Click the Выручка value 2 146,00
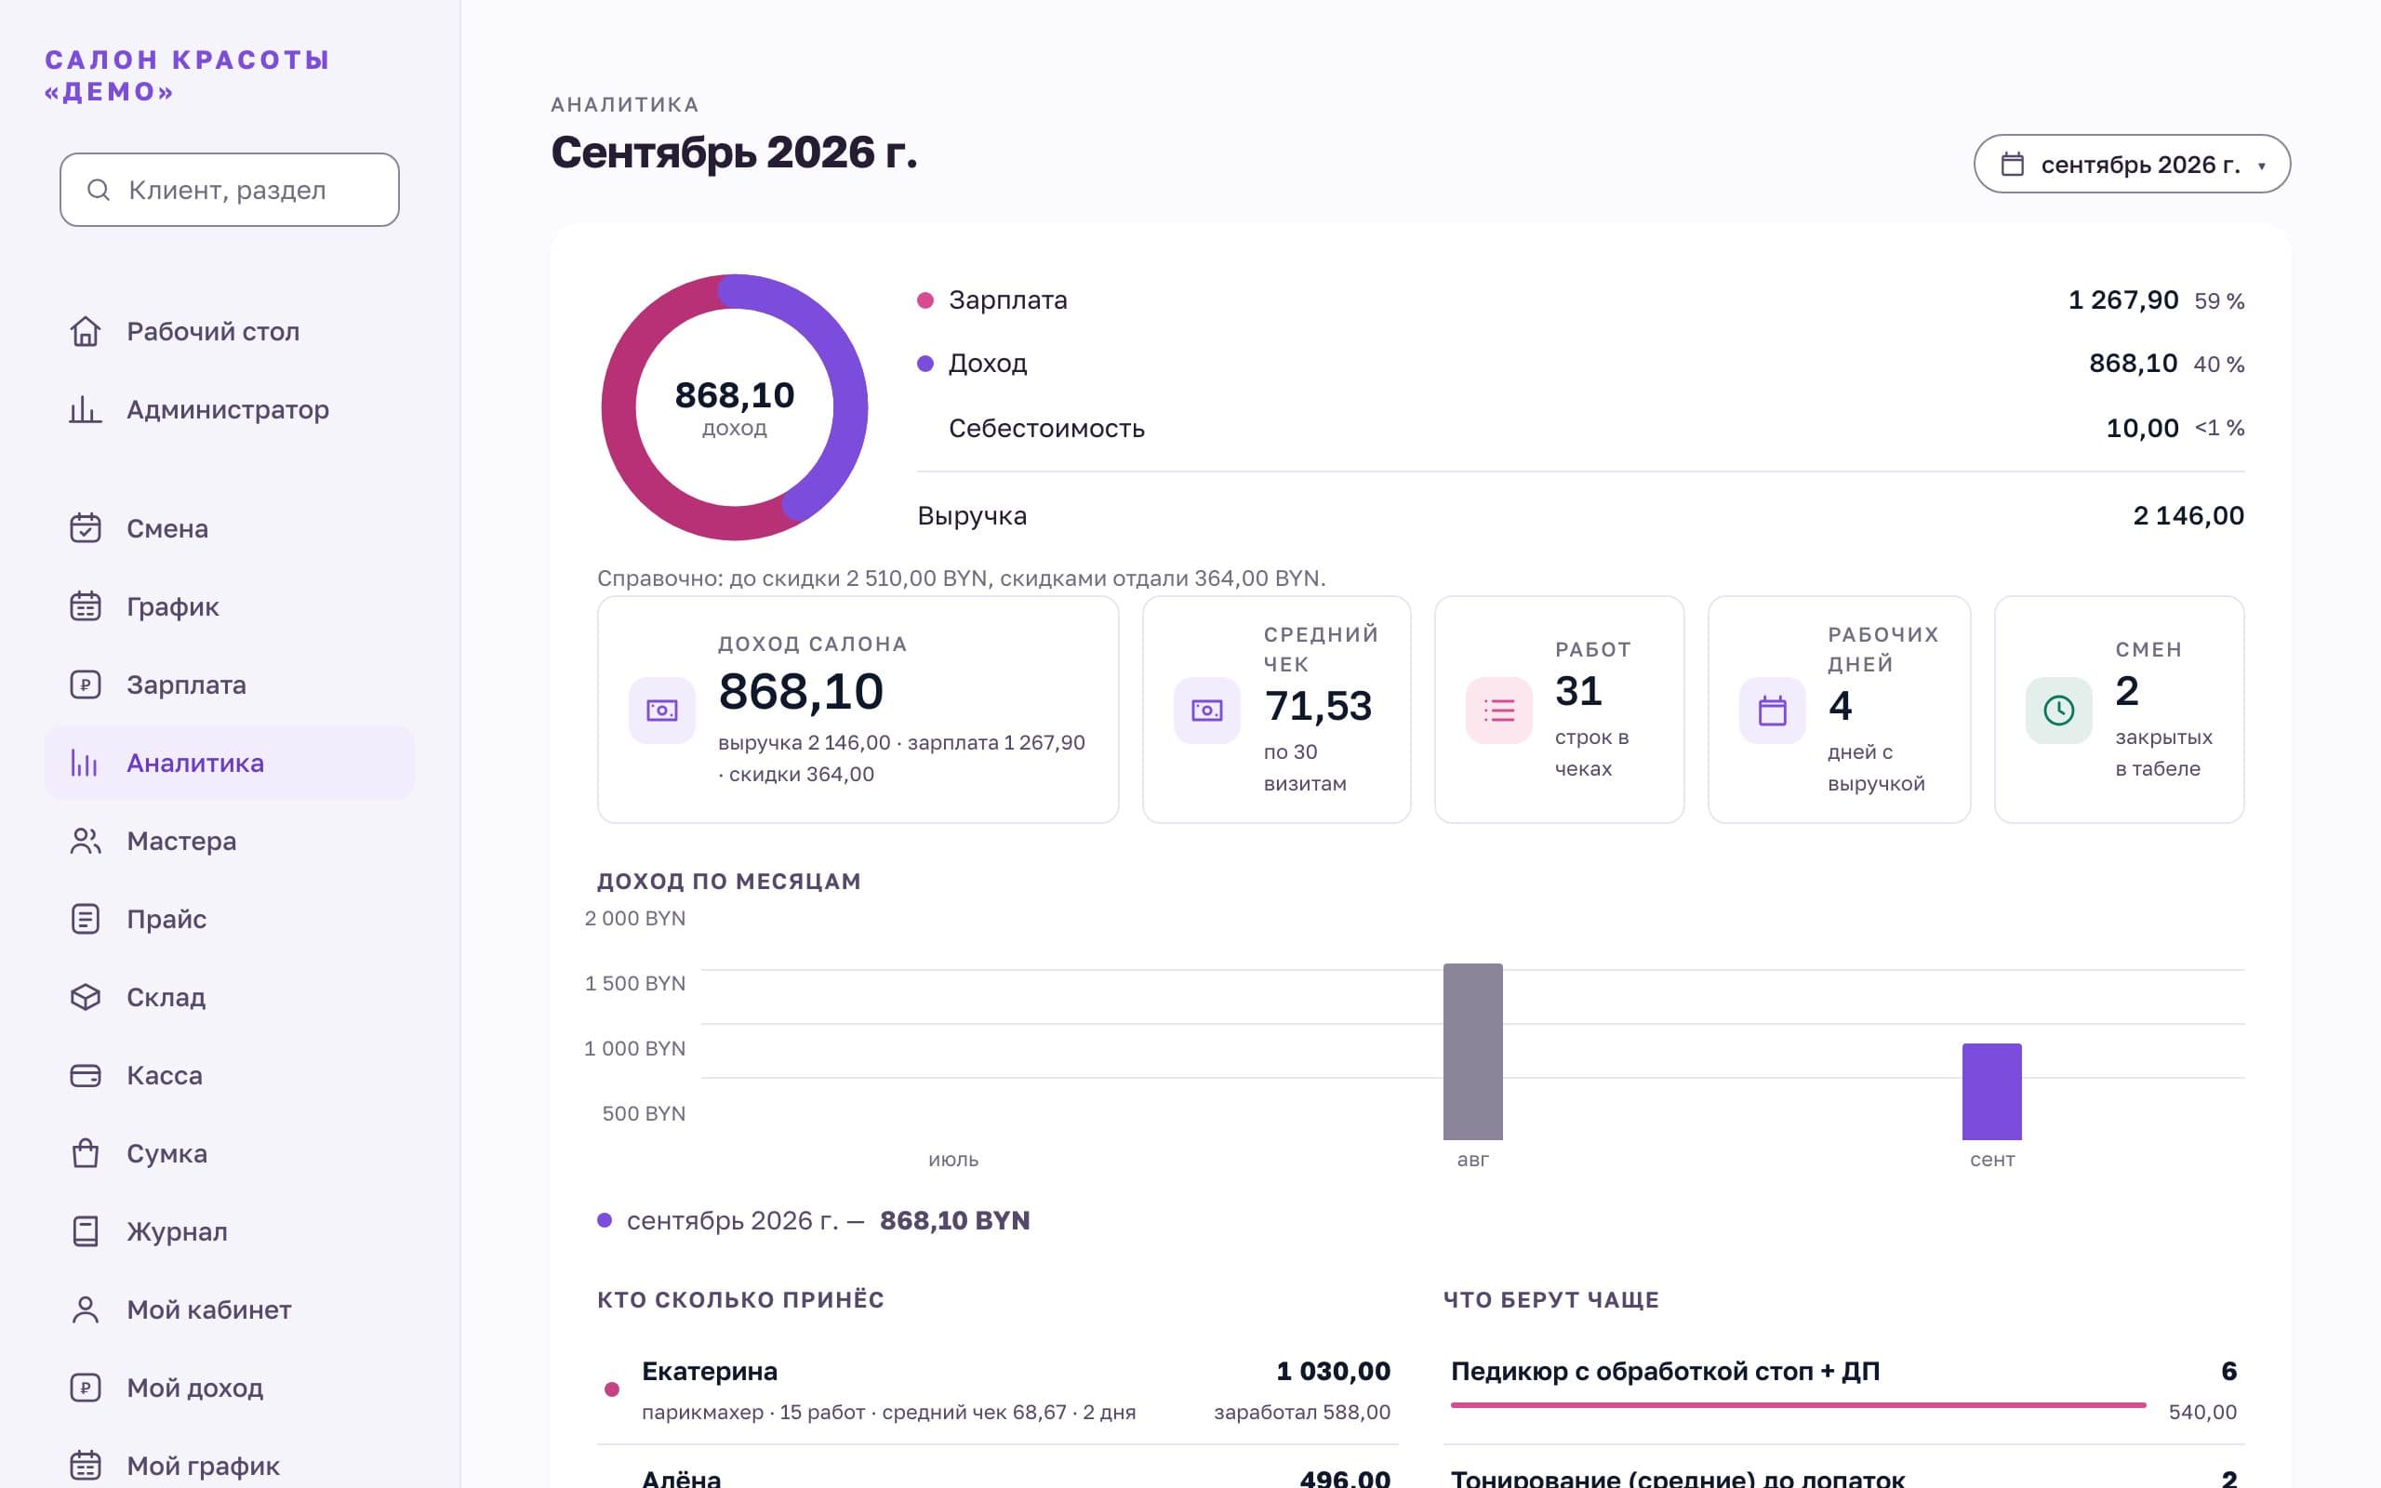This screenshot has width=2381, height=1488. (2188, 515)
